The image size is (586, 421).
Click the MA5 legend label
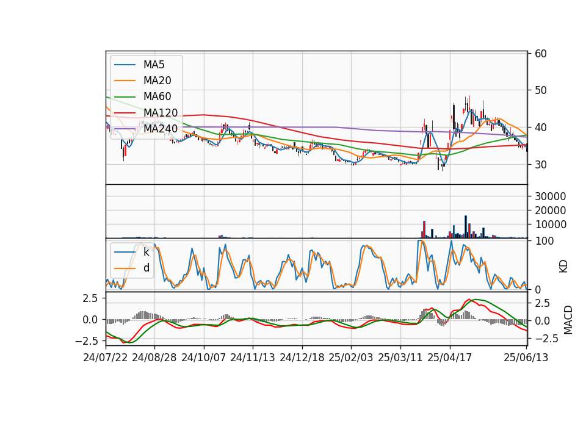[x=154, y=65]
